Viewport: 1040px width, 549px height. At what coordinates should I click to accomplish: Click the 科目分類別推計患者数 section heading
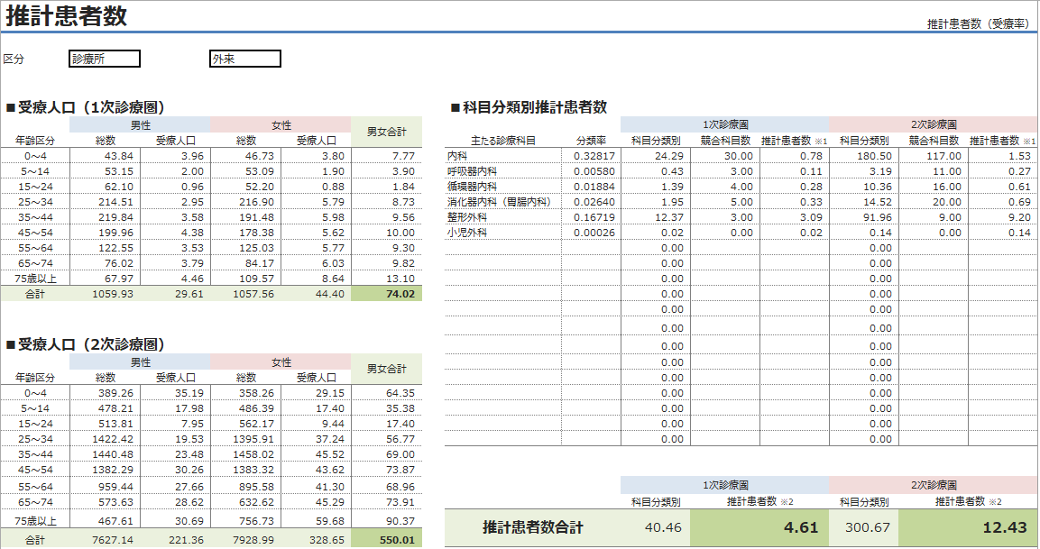pyautogui.click(x=529, y=107)
